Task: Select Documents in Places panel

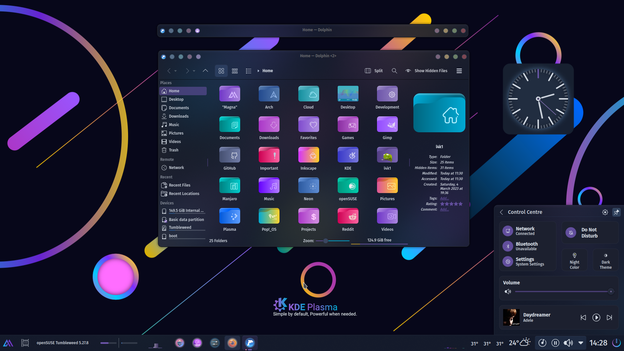Action: 183,108
